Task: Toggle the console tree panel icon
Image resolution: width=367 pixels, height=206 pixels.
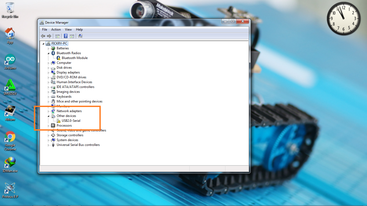Action: (x=57, y=36)
